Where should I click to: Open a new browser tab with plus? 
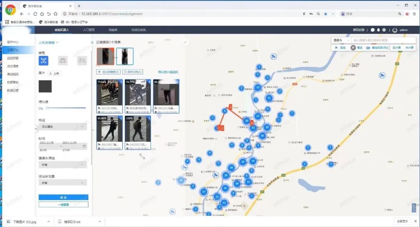tap(79, 6)
